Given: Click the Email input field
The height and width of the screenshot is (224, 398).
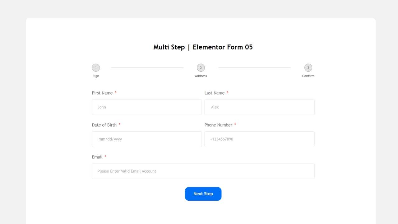Looking at the screenshot, I should pos(203,171).
